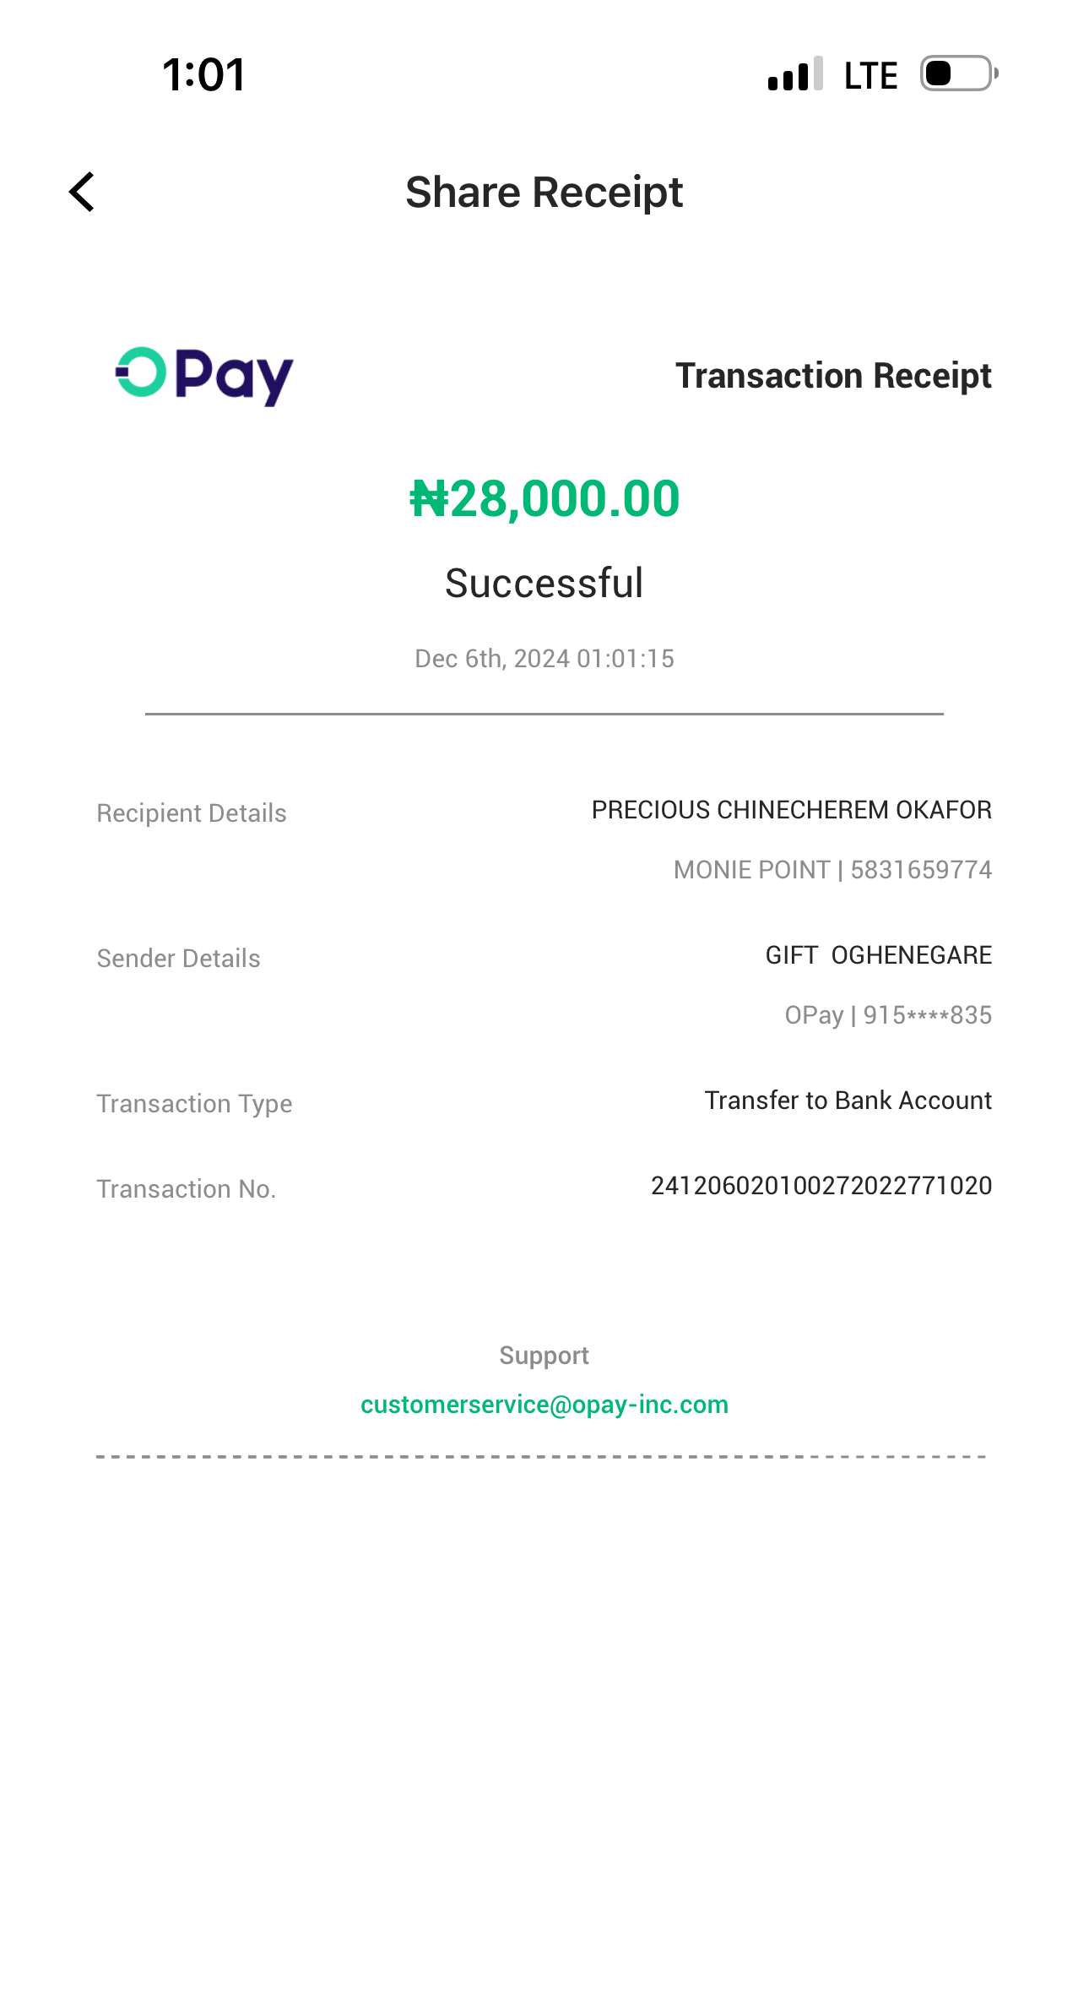Tap the OPay logo
Image resolution: width=1089 pixels, height=2011 pixels.
coord(204,376)
